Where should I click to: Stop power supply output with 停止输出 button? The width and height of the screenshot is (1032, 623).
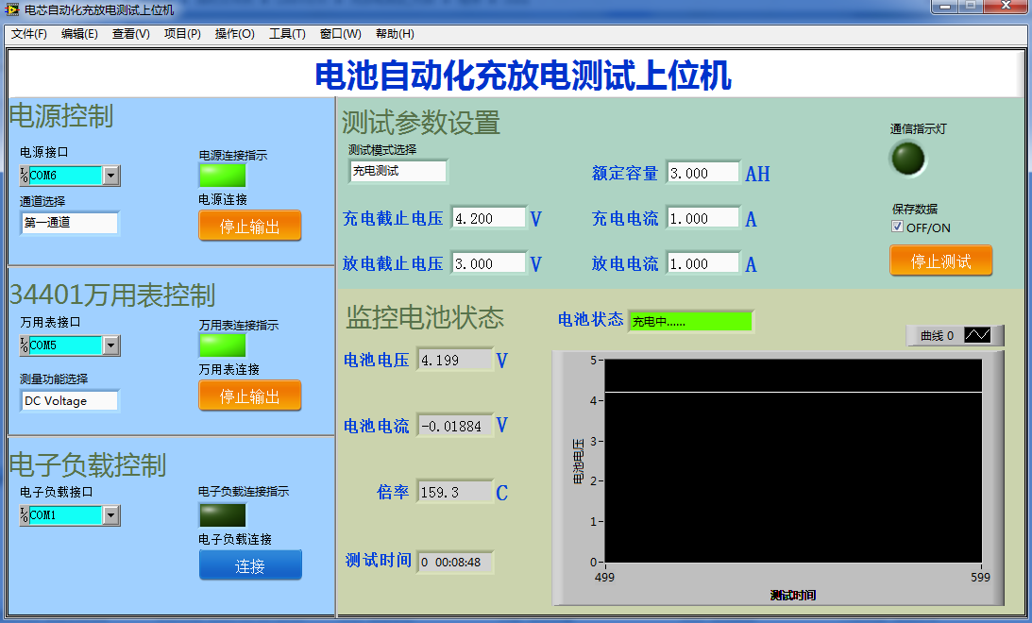(x=250, y=227)
